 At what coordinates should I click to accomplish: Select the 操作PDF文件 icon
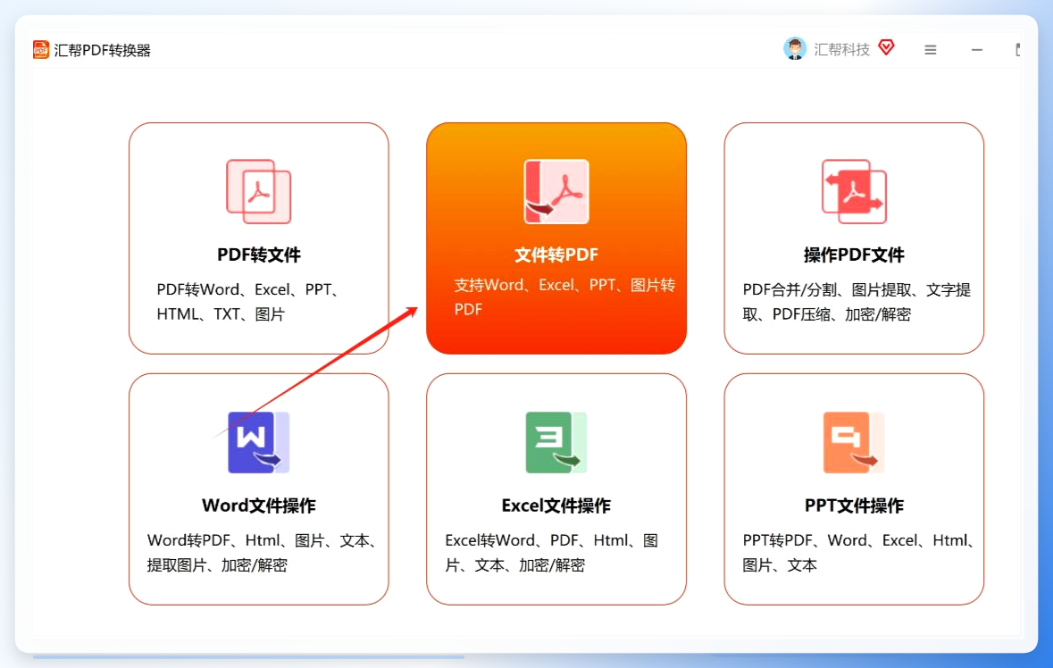[x=854, y=191]
